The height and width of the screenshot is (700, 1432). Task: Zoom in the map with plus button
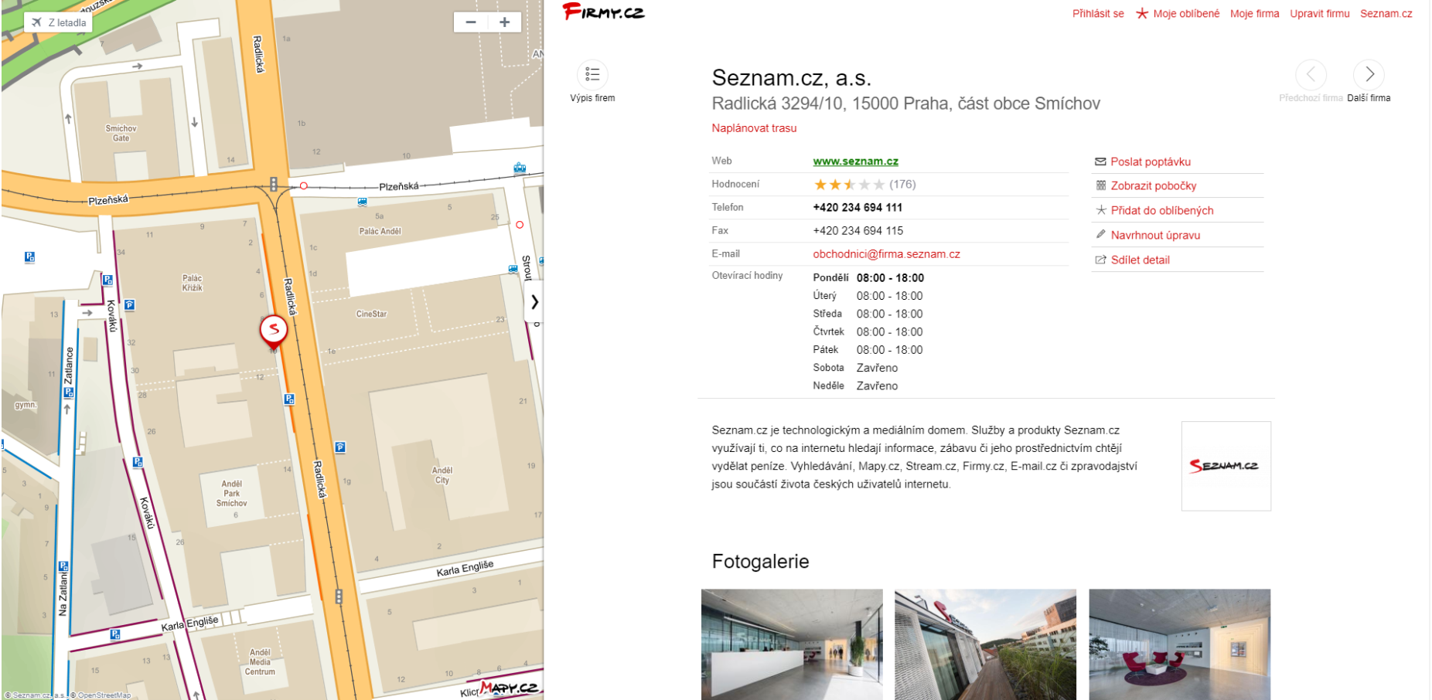(504, 22)
